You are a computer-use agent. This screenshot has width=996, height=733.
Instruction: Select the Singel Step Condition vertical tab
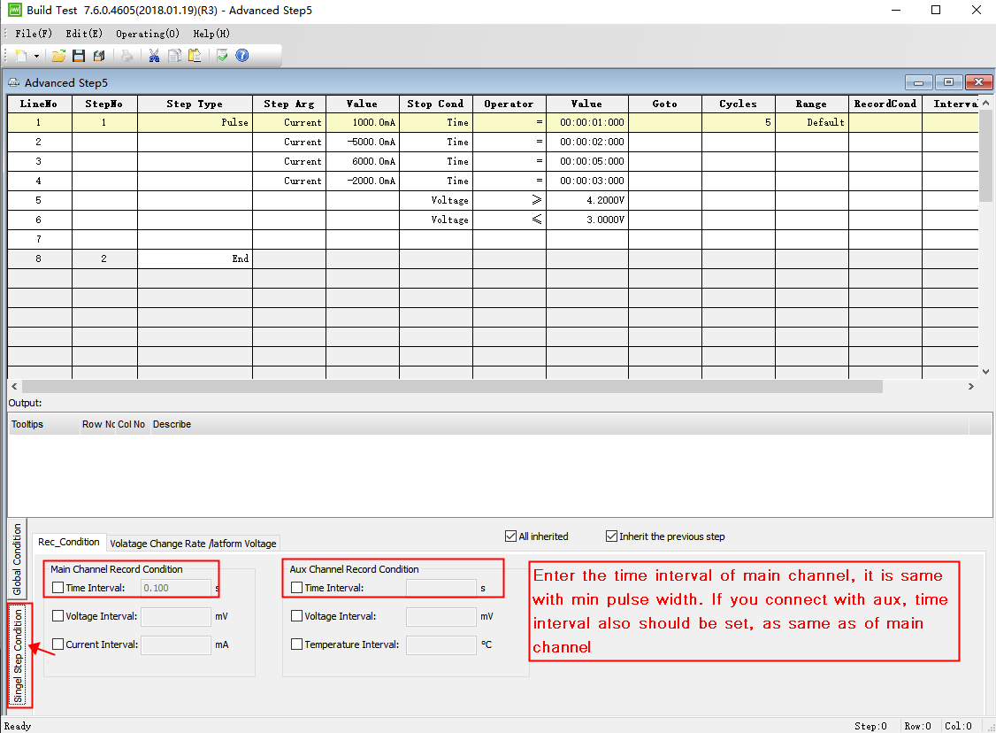(x=19, y=655)
